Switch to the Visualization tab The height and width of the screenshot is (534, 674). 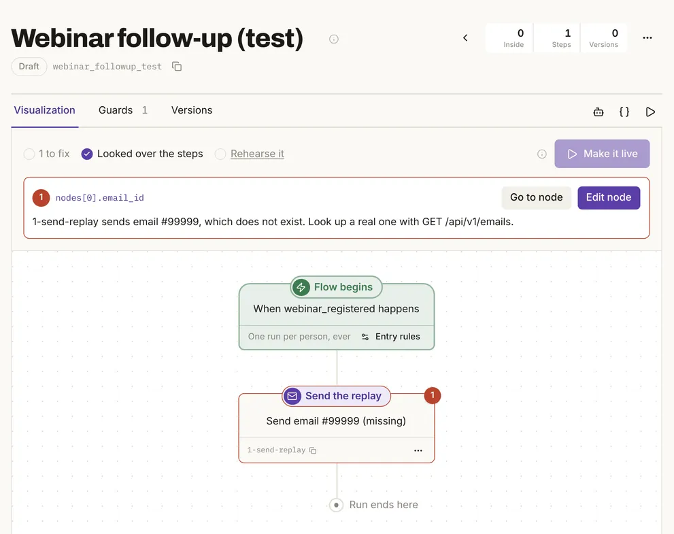45,110
